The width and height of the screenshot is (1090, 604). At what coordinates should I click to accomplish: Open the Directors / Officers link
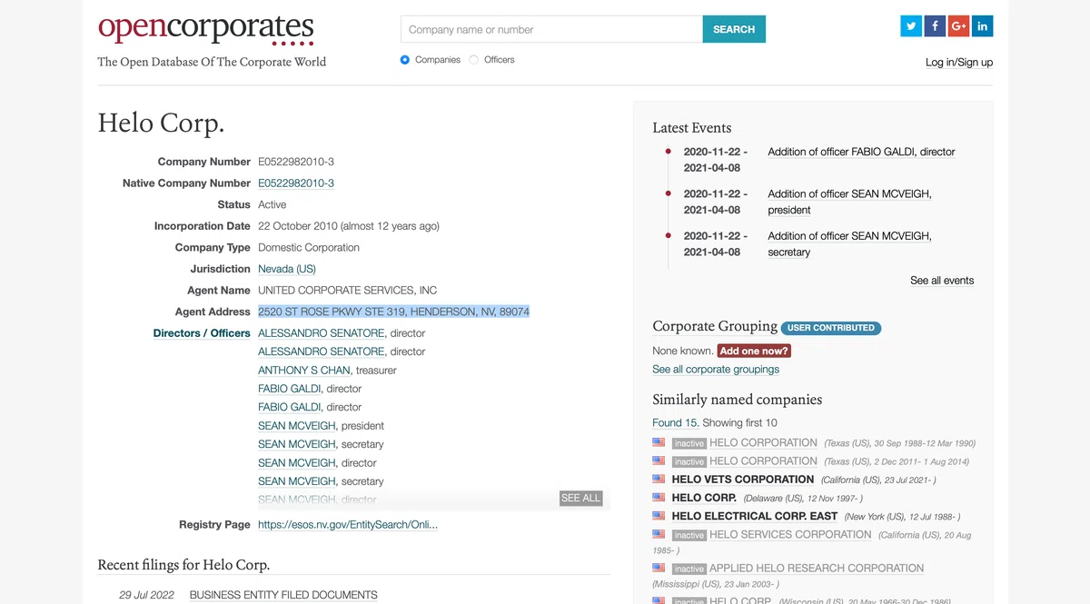click(202, 333)
